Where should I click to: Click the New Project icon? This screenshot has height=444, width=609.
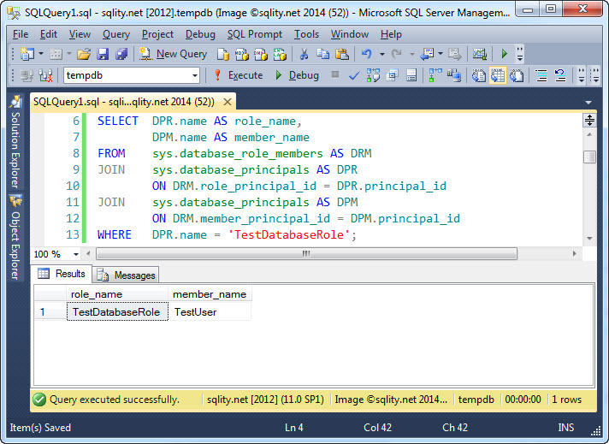pos(27,54)
